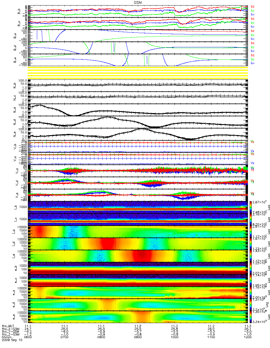Click the green by legend of B_b panel
Image resolution: width=270 pixels, height=348 pixels.
click(x=253, y=10)
